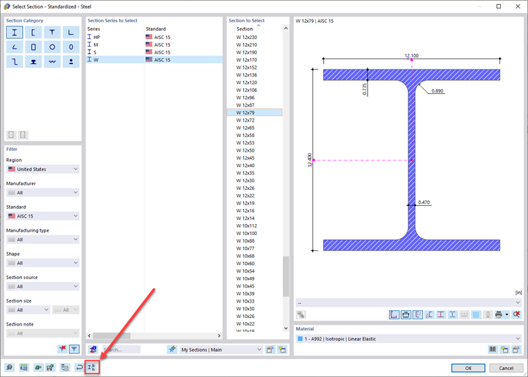528x377 pixels.
Task: Click the OK button
Action: pyautogui.click(x=468, y=368)
